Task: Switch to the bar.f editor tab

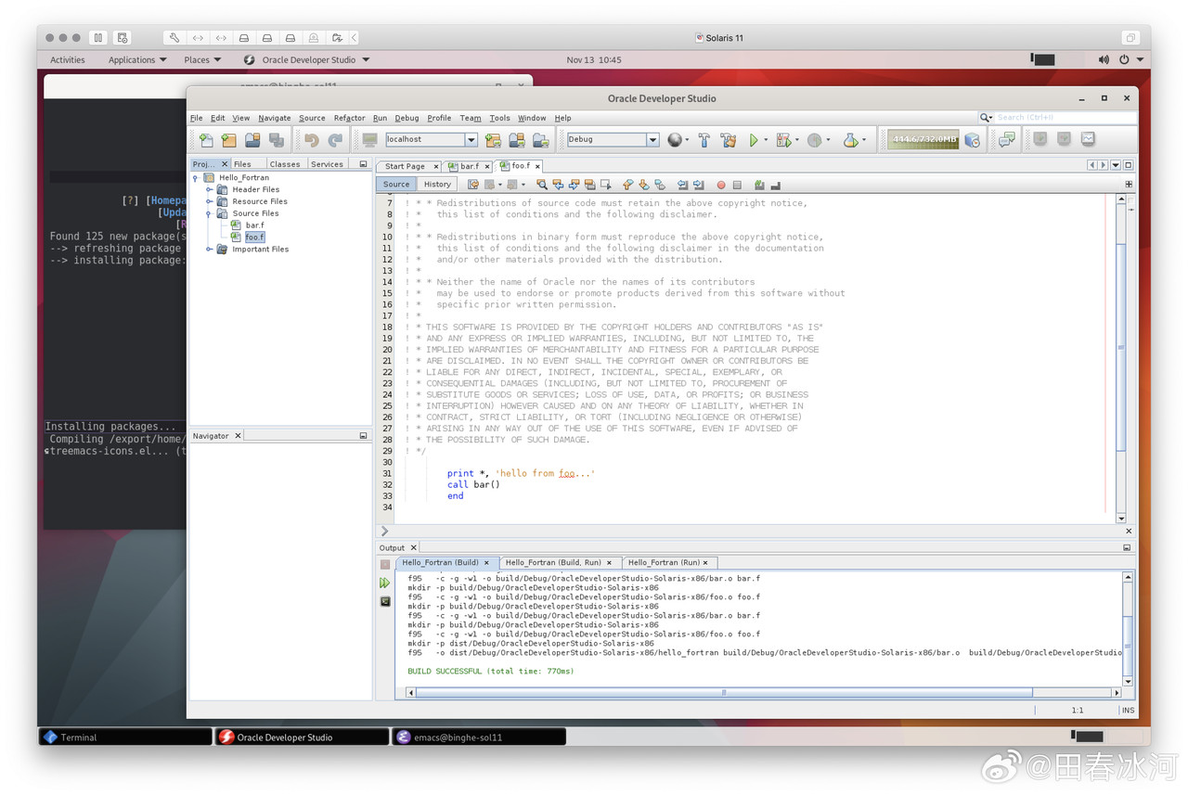Action: tap(470, 166)
